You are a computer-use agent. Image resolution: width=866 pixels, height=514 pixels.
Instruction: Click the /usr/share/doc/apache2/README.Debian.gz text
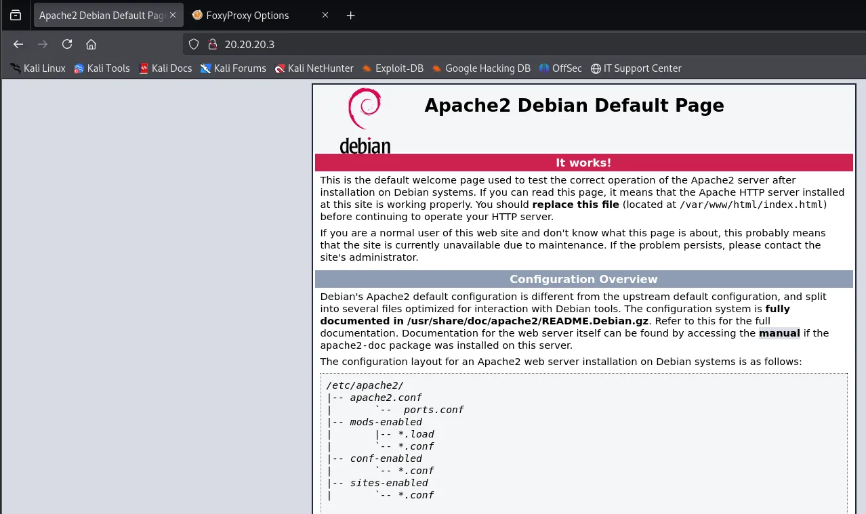coord(527,321)
